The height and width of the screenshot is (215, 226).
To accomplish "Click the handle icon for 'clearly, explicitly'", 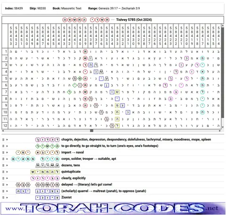I will [x=3, y=178].
